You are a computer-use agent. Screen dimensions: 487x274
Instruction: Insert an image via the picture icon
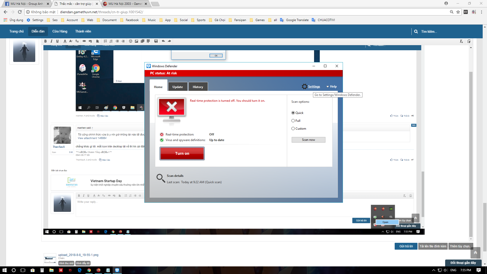click(136, 41)
